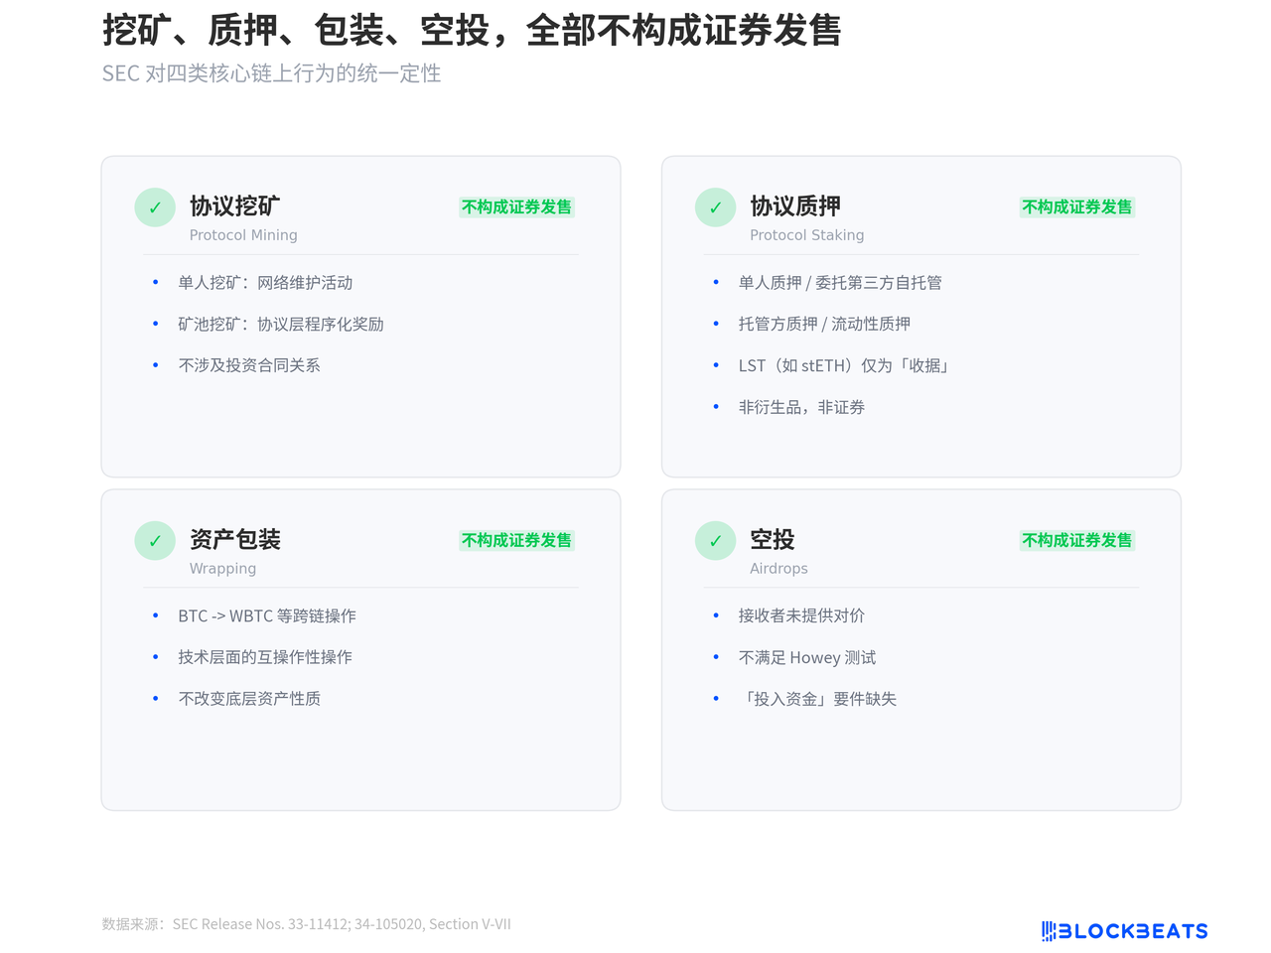Click the 协议挖矿 card heading
This screenshot has width=1271, height=953.
click(234, 206)
